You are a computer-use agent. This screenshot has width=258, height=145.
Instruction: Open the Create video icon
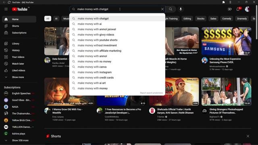pyautogui.click(x=229, y=9)
